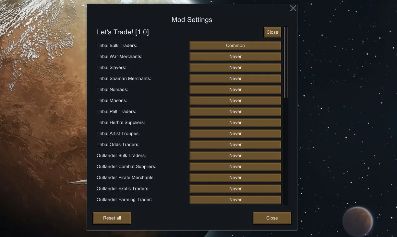Image resolution: width=397 pixels, height=237 pixels.
Task: Change Outlander Pirate Merchants frequency
Action: tap(235, 177)
